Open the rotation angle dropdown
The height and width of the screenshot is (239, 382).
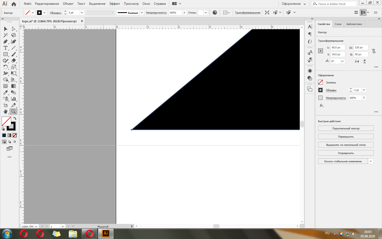342,61
